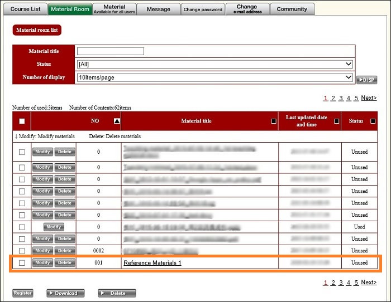Open the Status filter dropdown

coord(214,64)
